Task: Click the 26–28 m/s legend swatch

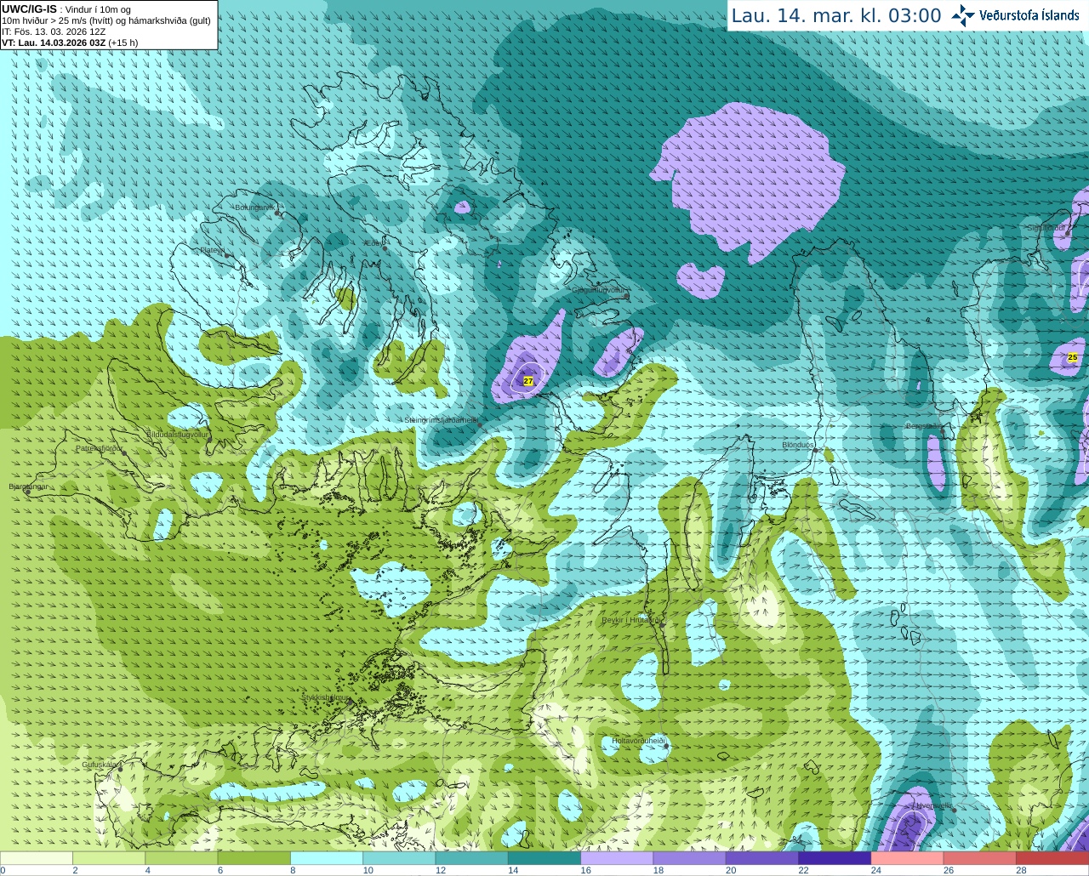Action: pos(980,858)
